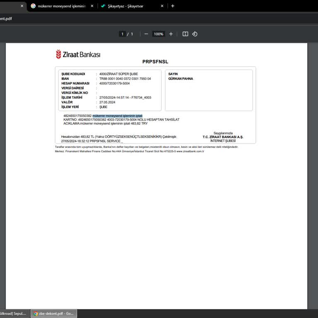Close the mükerrer moneysend Google tab
318x318 pixels.
point(92,6)
